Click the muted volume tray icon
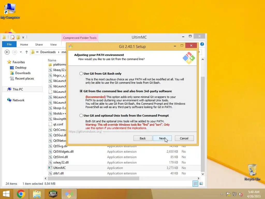 pyautogui.click(x=241, y=194)
